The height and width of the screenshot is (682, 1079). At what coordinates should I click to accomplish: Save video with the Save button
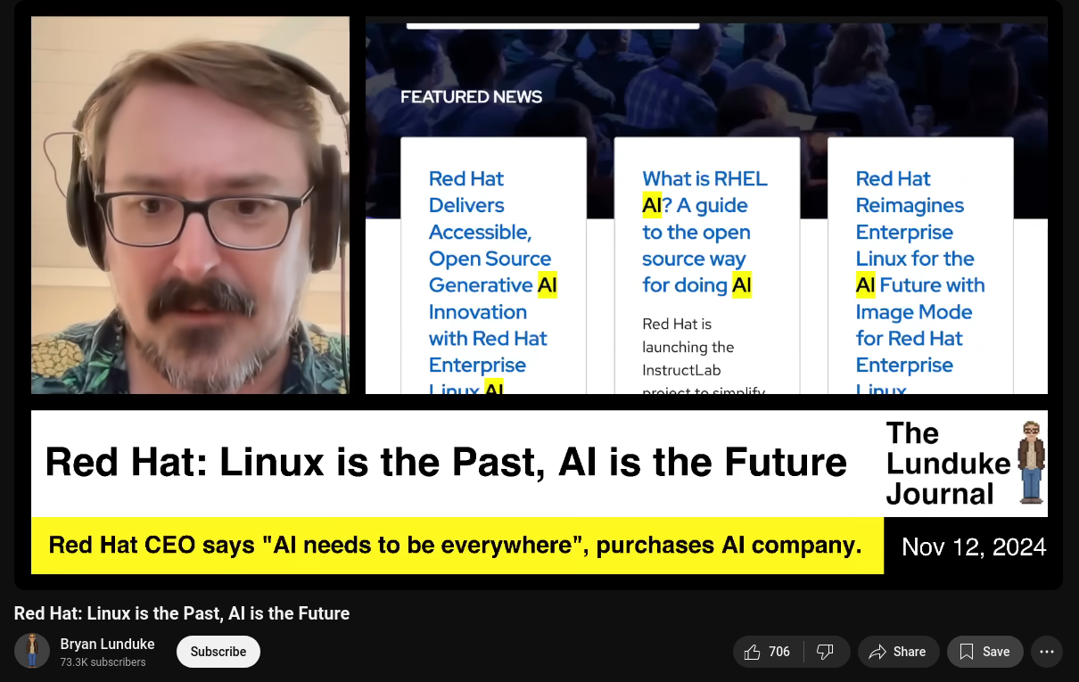(x=985, y=652)
